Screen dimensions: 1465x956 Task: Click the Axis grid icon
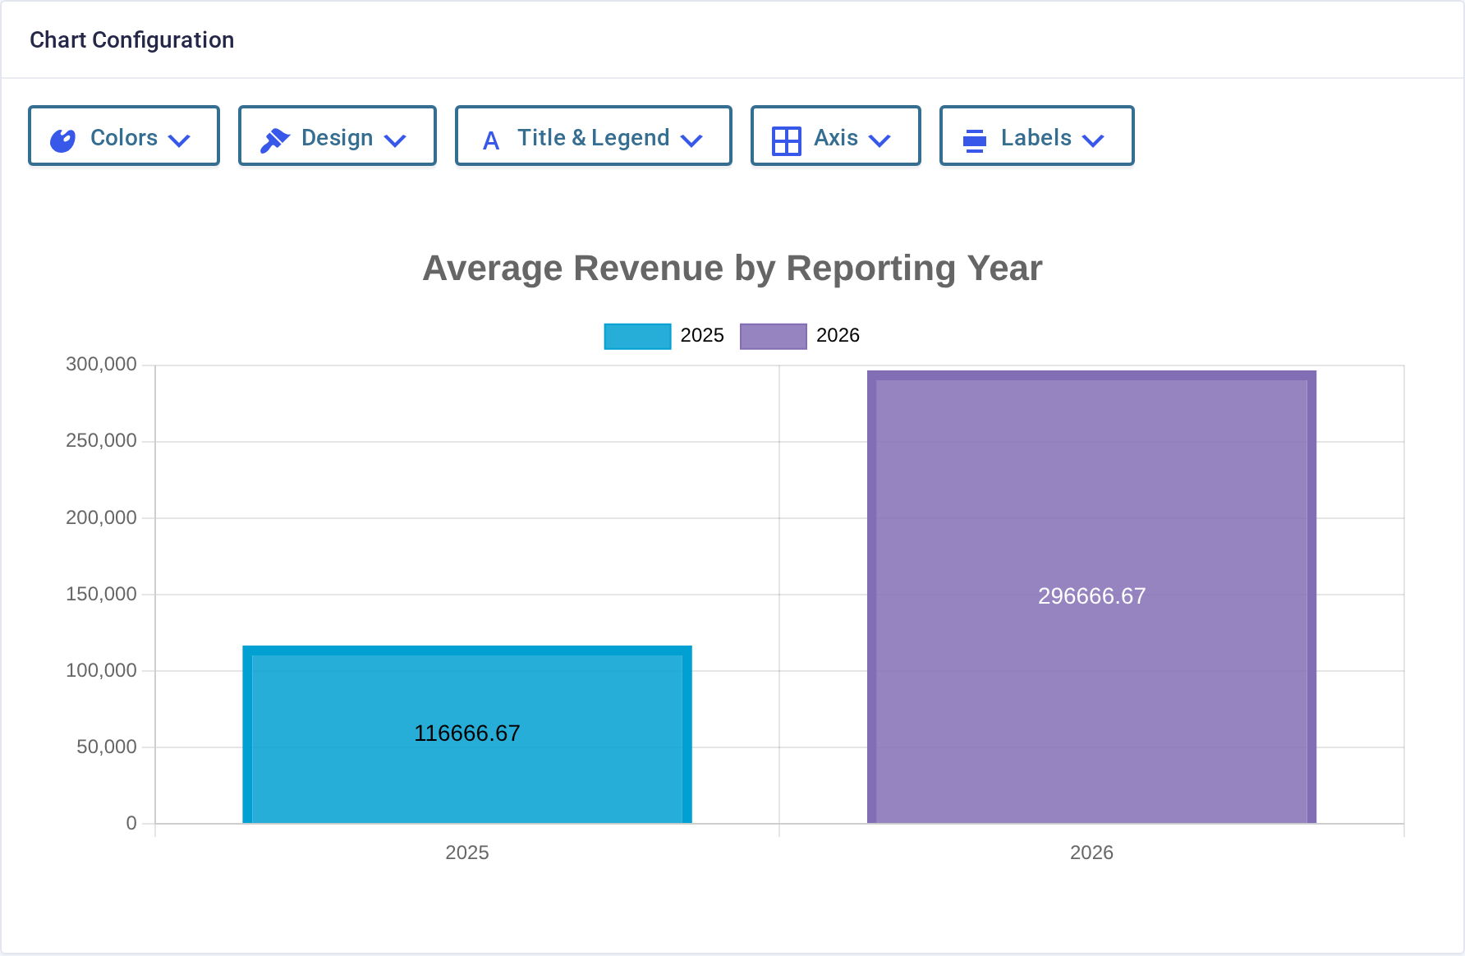[x=786, y=141]
